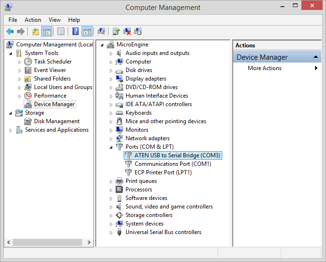Collapse the Ports (COM & LPT) node
Viewport: 326px width, 262px height.
pyautogui.click(x=111, y=147)
